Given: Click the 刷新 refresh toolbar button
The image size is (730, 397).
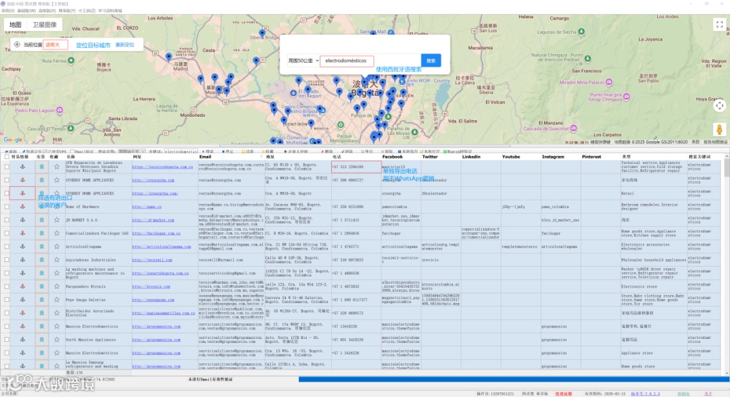Looking at the screenshot, I should pos(10,151).
